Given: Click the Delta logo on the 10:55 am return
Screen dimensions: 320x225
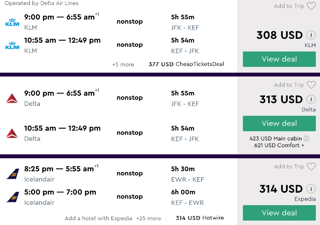Looking at the screenshot, I should click(x=12, y=133).
